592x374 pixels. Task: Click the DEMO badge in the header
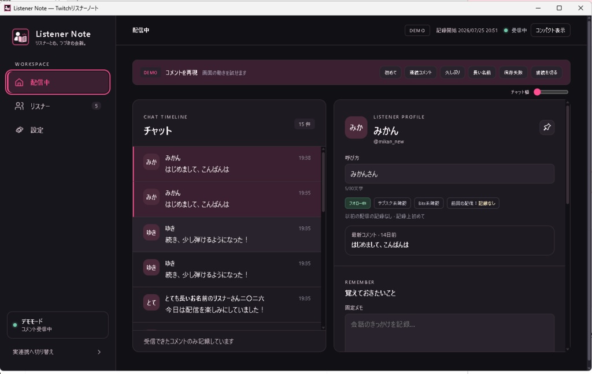[x=417, y=31]
